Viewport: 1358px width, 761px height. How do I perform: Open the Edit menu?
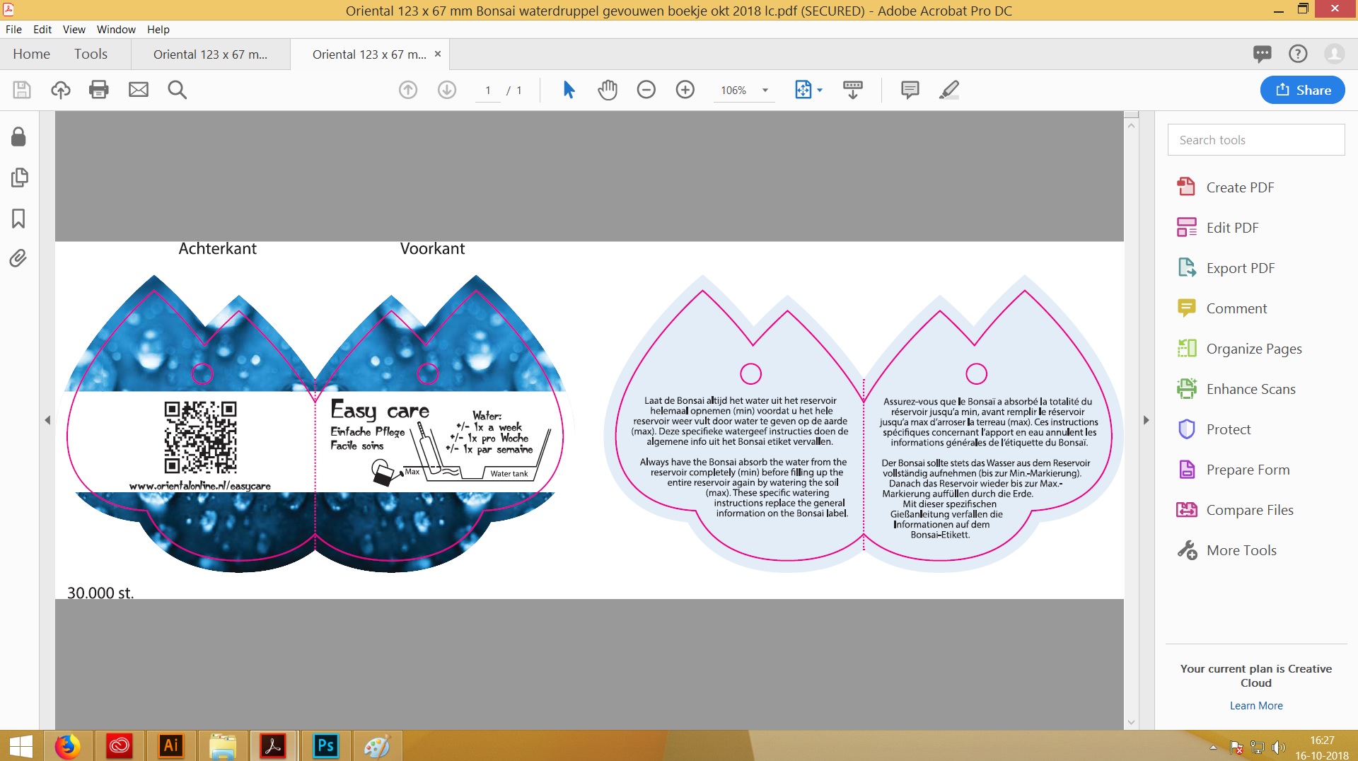(42, 30)
